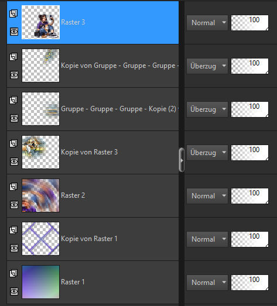The height and width of the screenshot is (306, 277).
Task: Click layer type icon of Kopie von Gruppe layer
Action: [13, 57]
